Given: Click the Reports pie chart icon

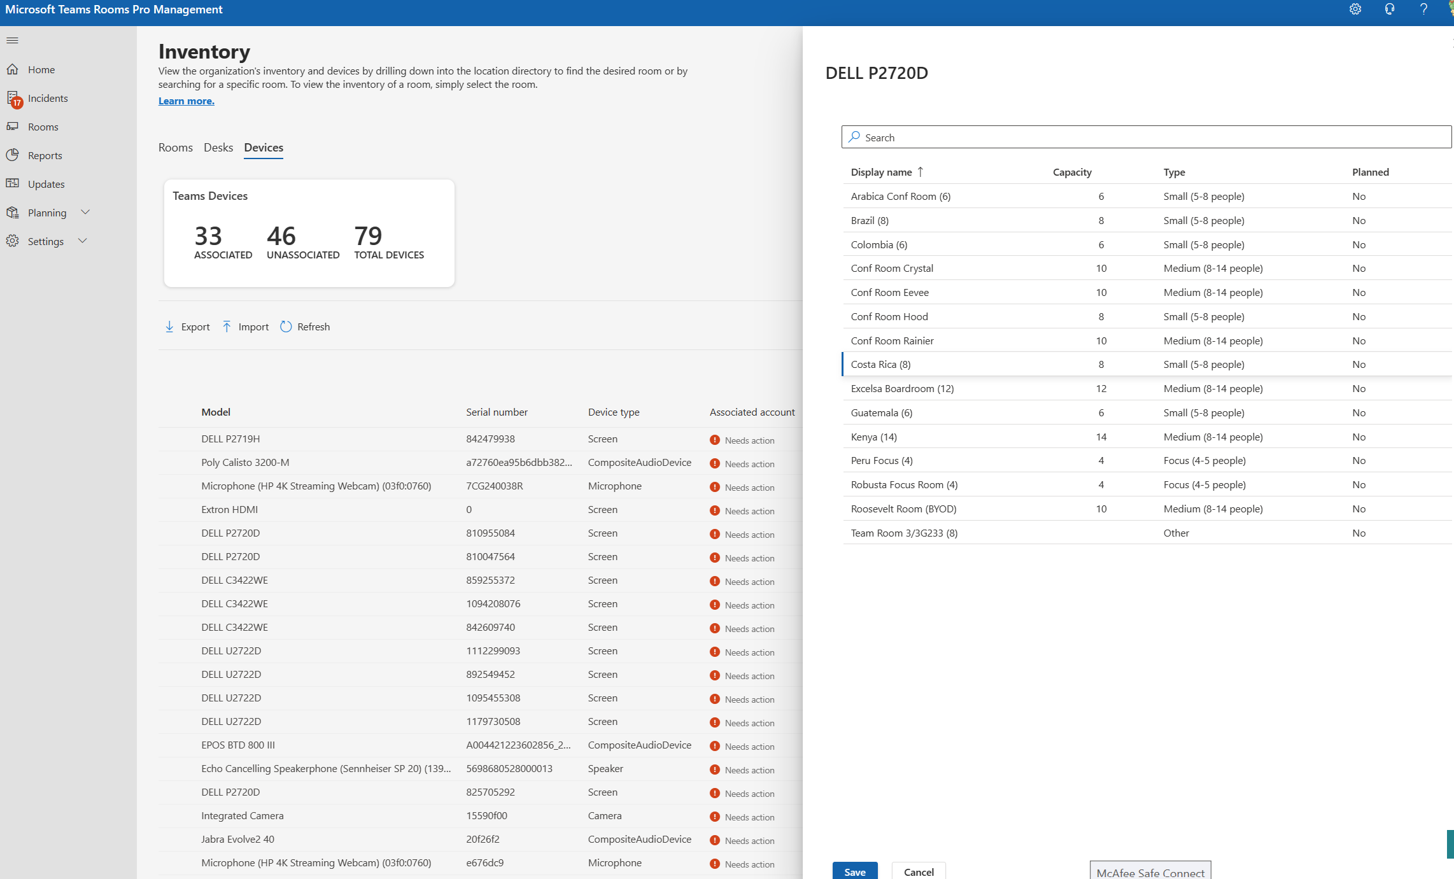Looking at the screenshot, I should click(13, 155).
